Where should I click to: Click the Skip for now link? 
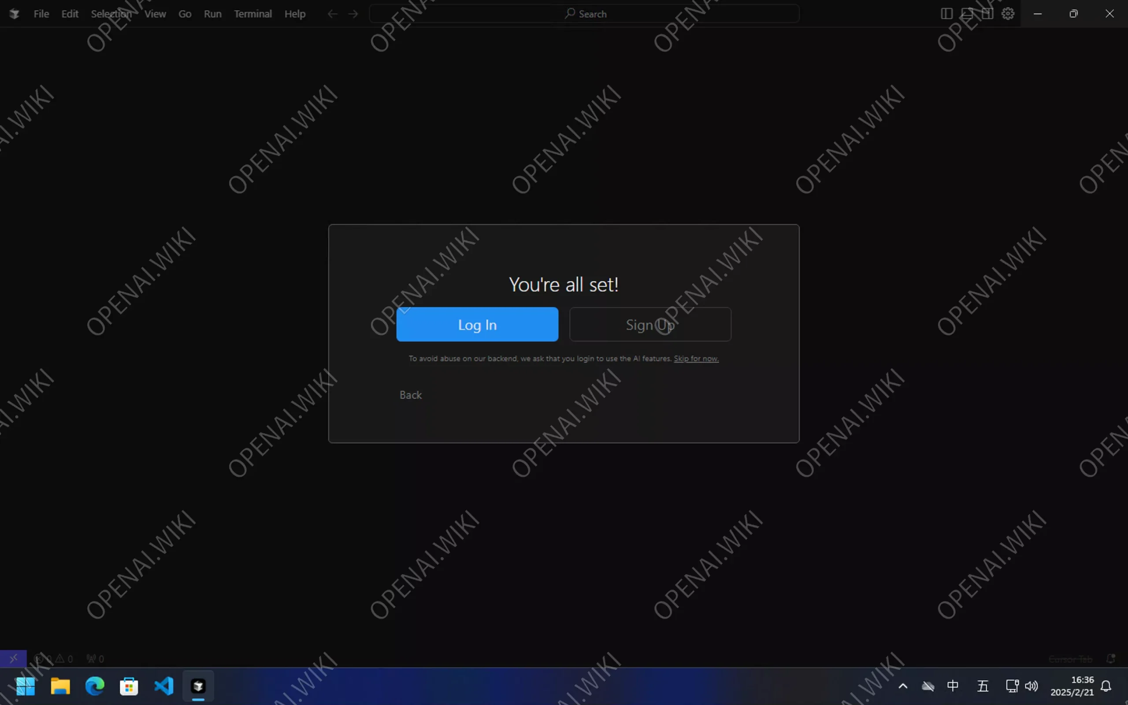696,357
